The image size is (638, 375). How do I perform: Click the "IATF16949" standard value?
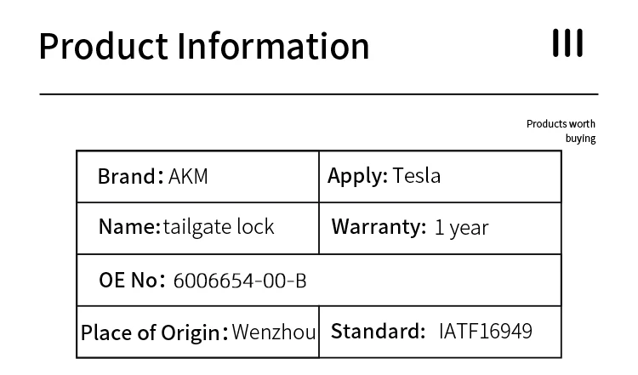tap(485, 331)
